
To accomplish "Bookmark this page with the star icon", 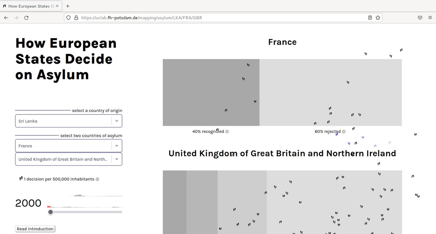I will [x=378, y=17].
